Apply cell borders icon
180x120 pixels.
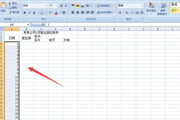(x=42, y=13)
